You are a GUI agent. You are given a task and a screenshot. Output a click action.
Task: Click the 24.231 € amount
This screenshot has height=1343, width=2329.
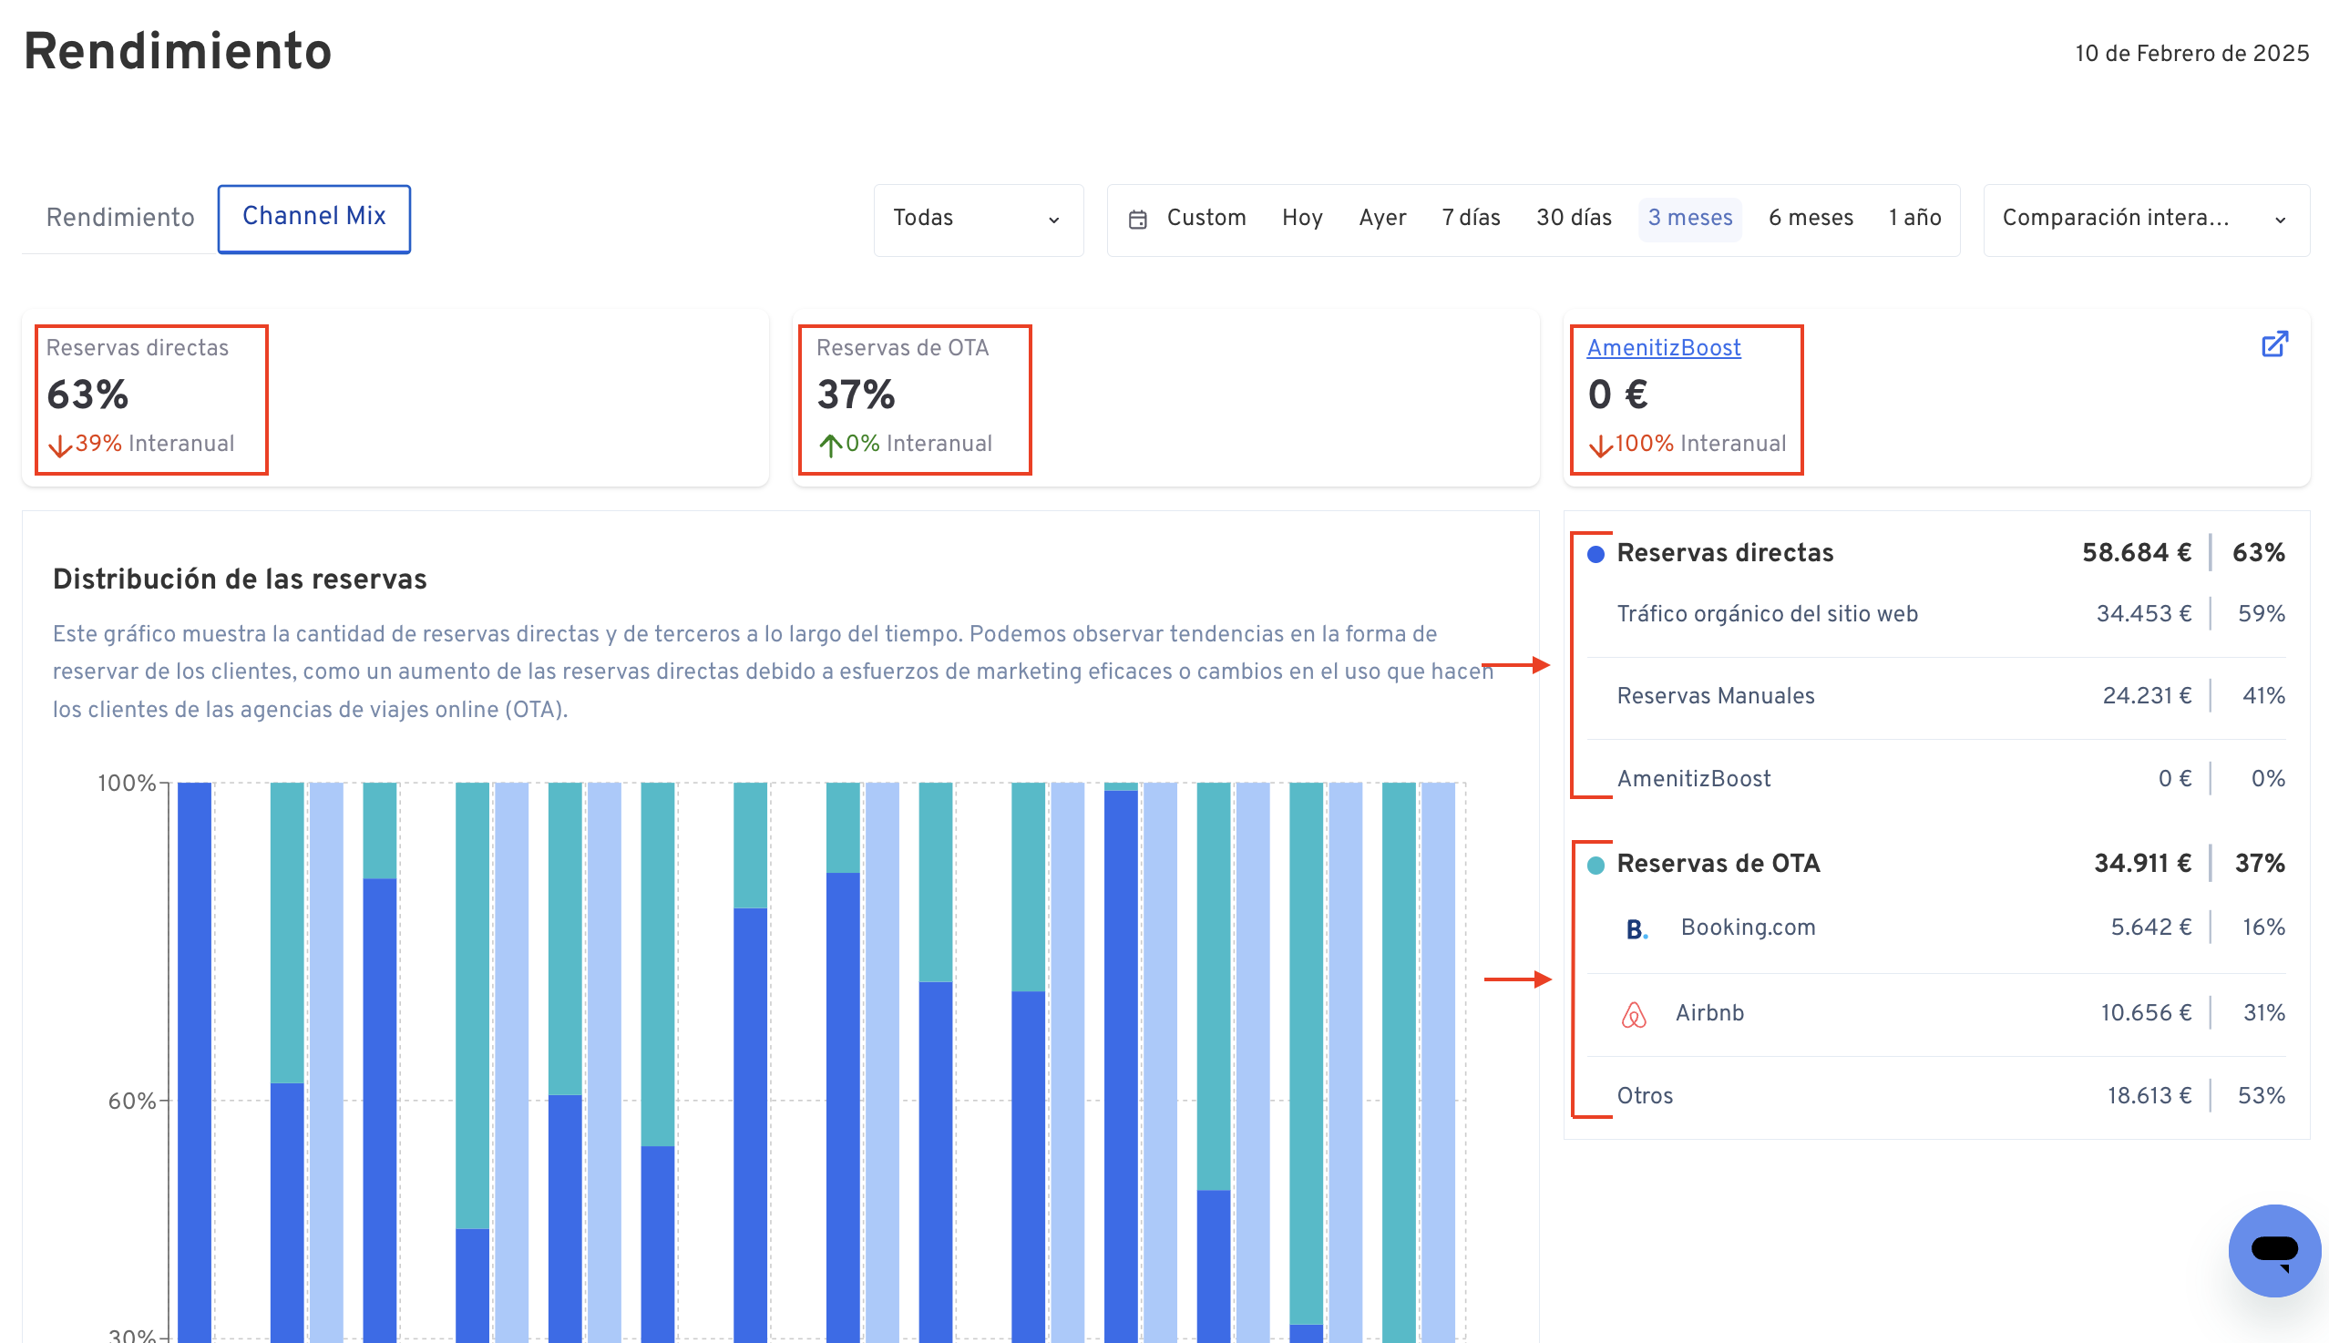point(2147,696)
